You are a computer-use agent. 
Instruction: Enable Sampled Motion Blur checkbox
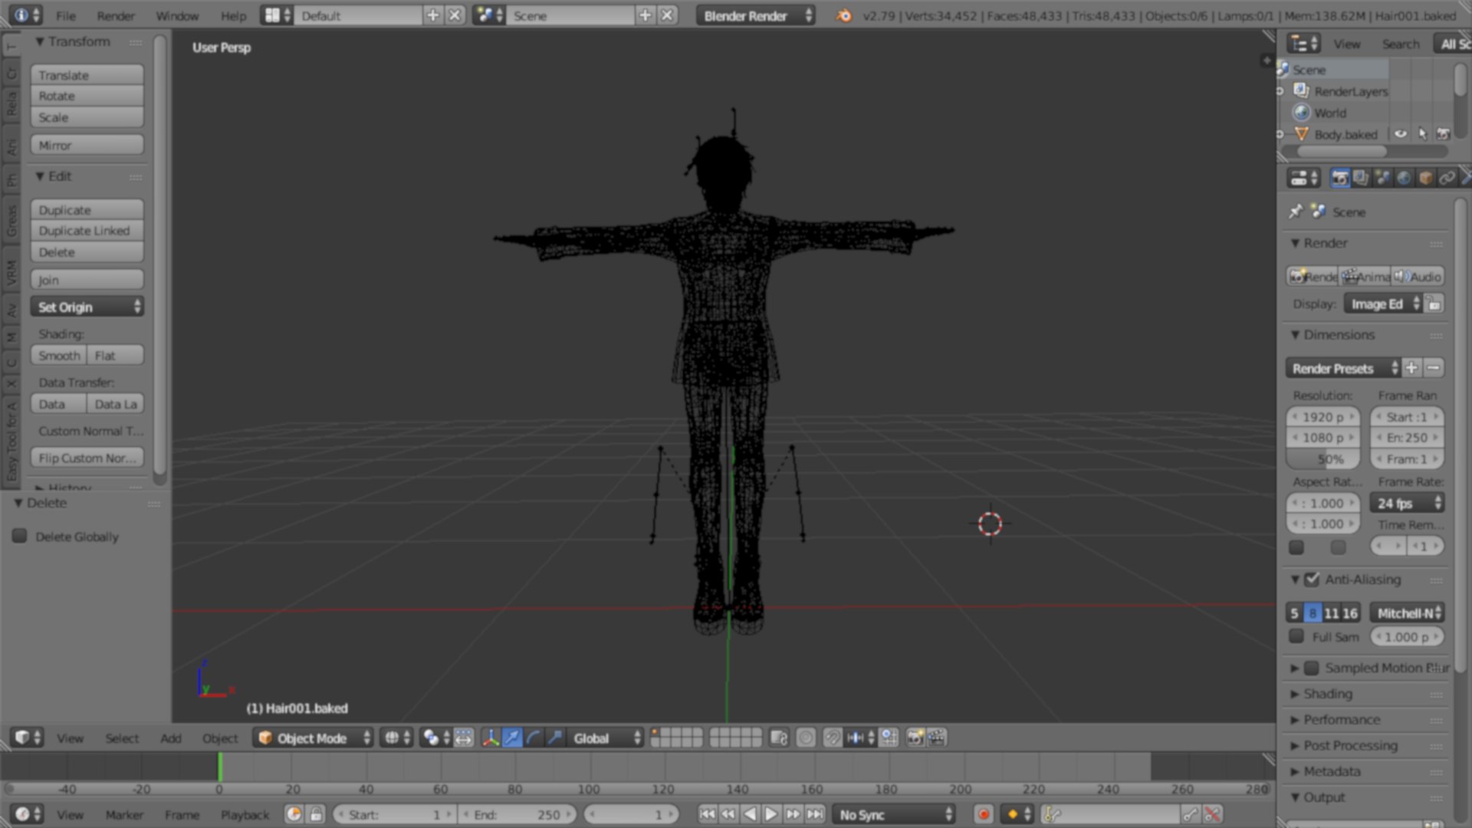click(1312, 668)
